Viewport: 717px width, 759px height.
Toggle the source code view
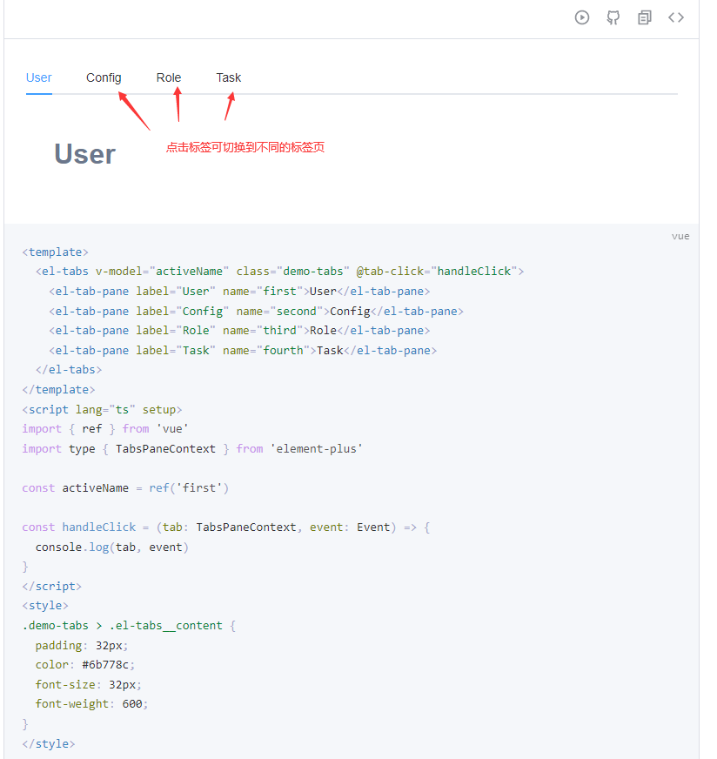(676, 18)
